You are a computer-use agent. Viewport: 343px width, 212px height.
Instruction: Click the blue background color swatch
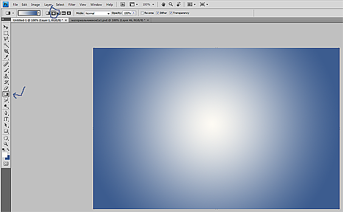(x=8, y=158)
